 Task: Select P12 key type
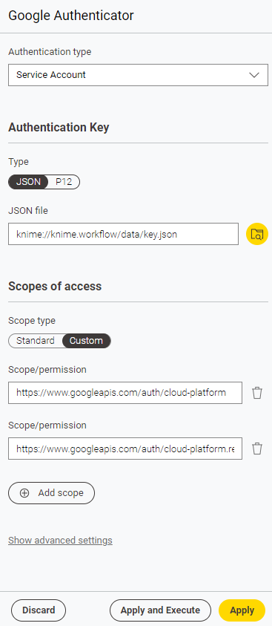64,182
